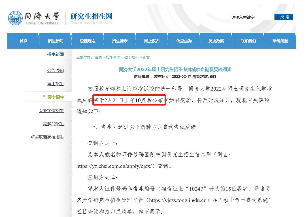Open the 首页 navigation menu item
Viewport: 306px width, 217px height.
click(23, 41)
